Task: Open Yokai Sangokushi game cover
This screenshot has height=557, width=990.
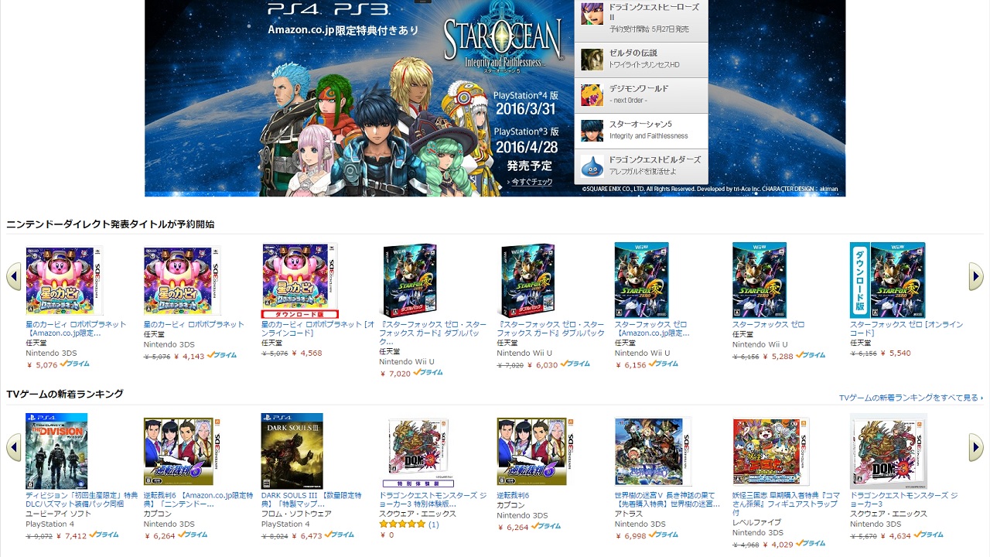Action: click(766, 451)
